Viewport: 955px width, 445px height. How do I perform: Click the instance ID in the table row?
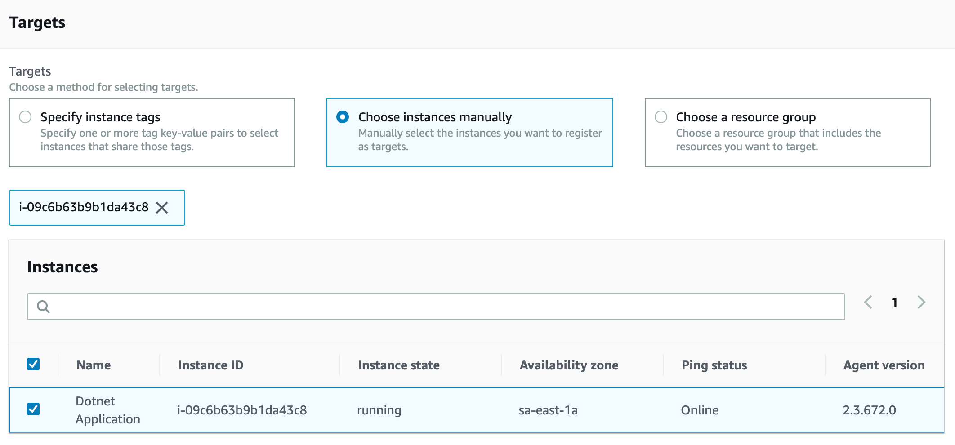[x=242, y=410]
